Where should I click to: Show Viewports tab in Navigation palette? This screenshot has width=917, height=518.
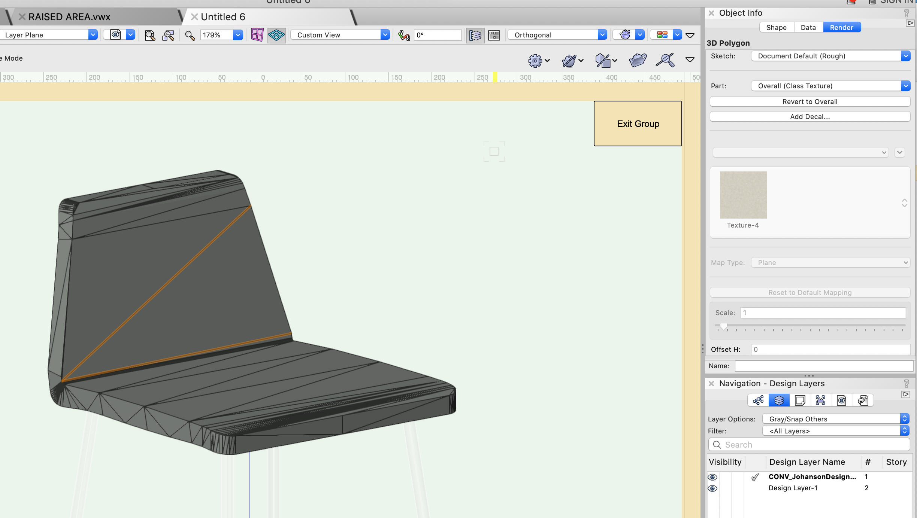[x=820, y=400]
